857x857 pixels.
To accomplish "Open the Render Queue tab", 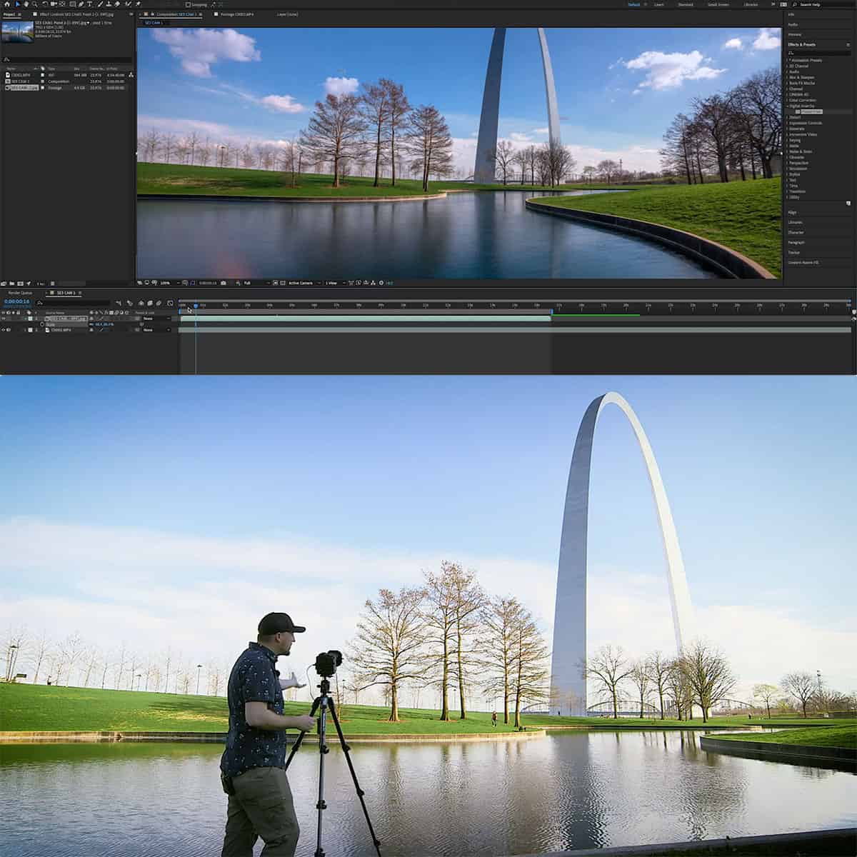I will coord(19,293).
